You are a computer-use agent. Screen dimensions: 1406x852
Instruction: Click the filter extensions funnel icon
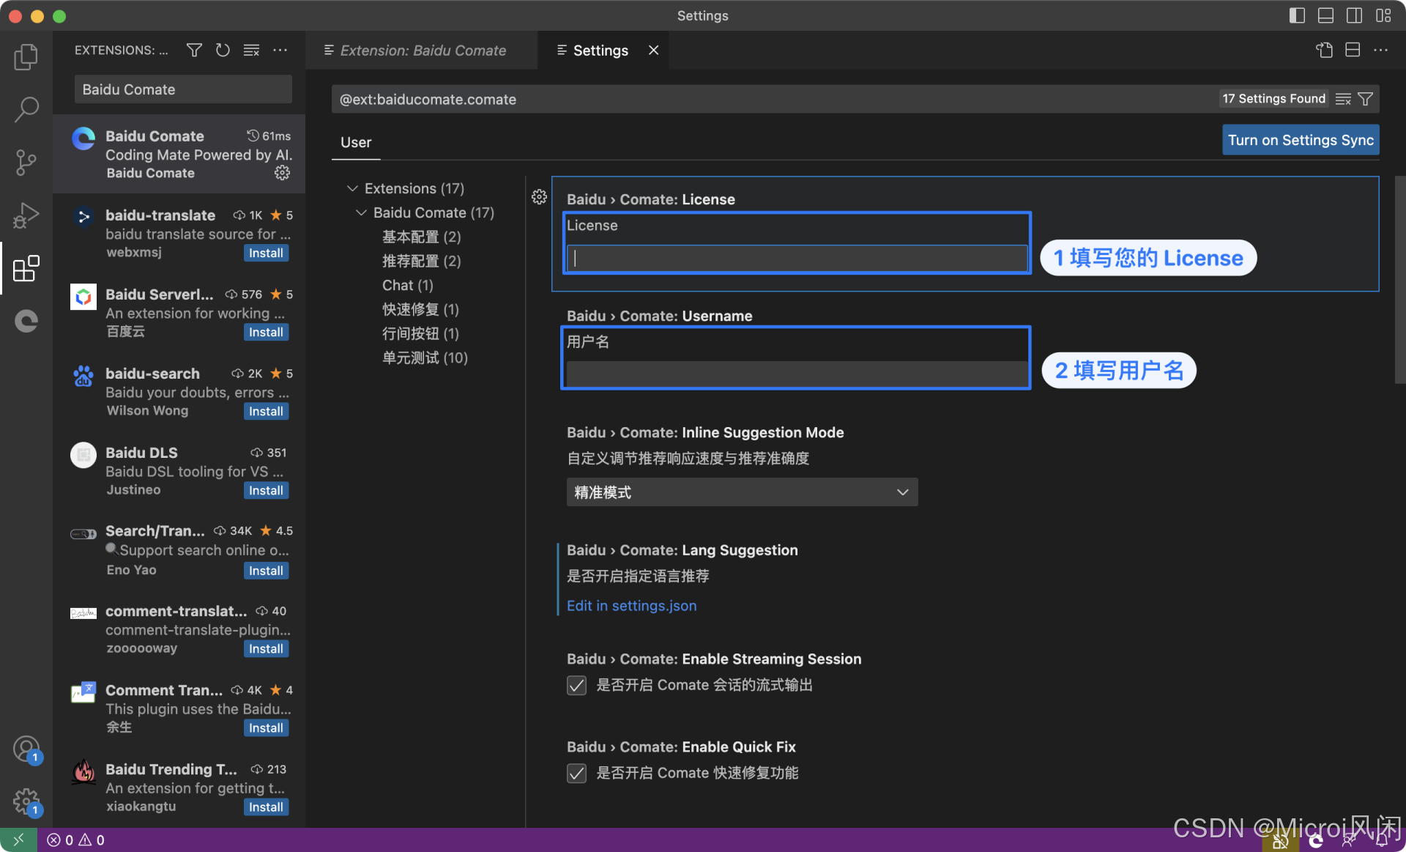(194, 50)
